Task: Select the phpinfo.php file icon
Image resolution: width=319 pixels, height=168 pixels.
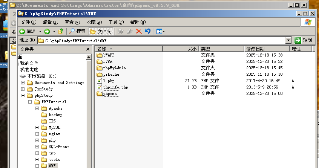Action: (100, 87)
